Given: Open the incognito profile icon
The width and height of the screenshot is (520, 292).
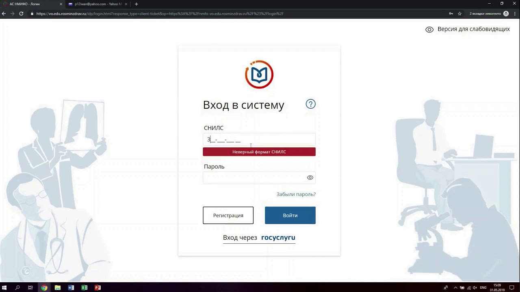Looking at the screenshot, I should pos(506,13).
